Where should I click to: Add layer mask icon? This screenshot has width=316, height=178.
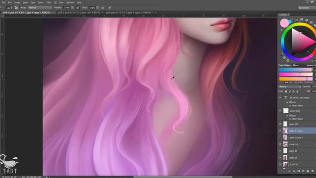pos(299,171)
